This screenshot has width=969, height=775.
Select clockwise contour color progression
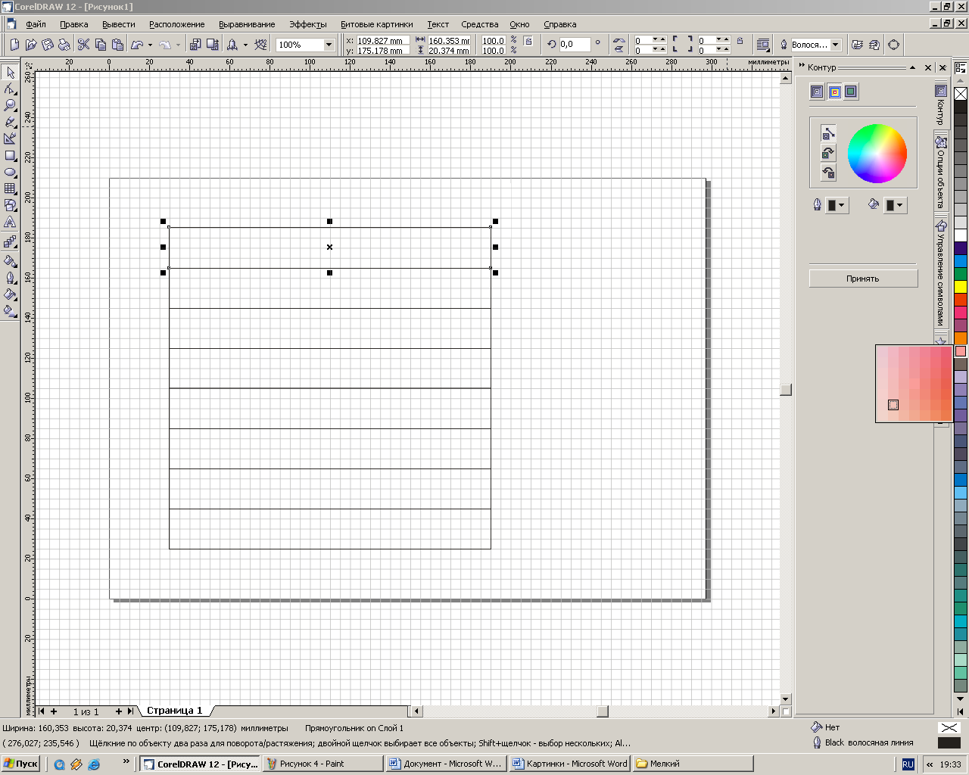click(828, 153)
